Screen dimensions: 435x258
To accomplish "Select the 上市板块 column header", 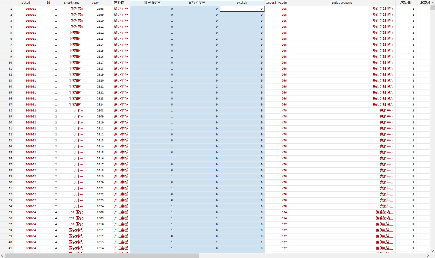I will (x=118, y=3).
